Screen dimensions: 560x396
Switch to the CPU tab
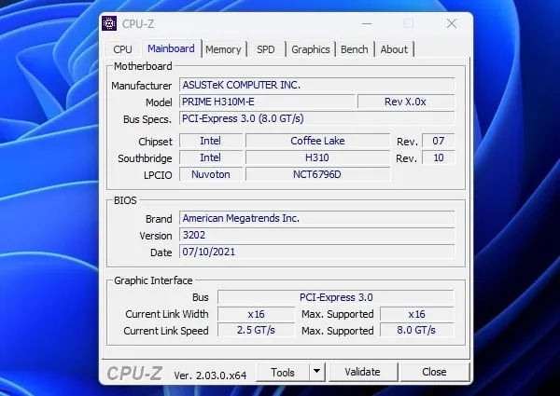(x=122, y=49)
